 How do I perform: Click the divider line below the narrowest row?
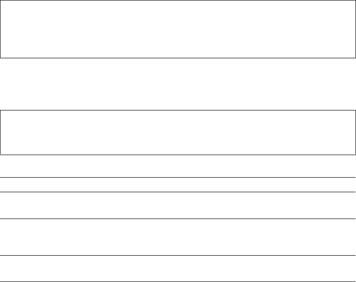(178, 192)
